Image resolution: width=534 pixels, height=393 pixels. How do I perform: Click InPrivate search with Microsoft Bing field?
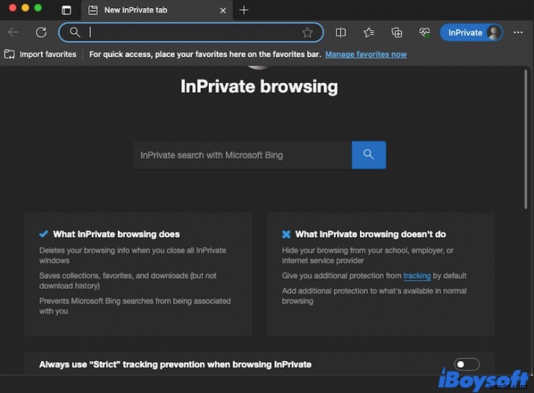[242, 155]
